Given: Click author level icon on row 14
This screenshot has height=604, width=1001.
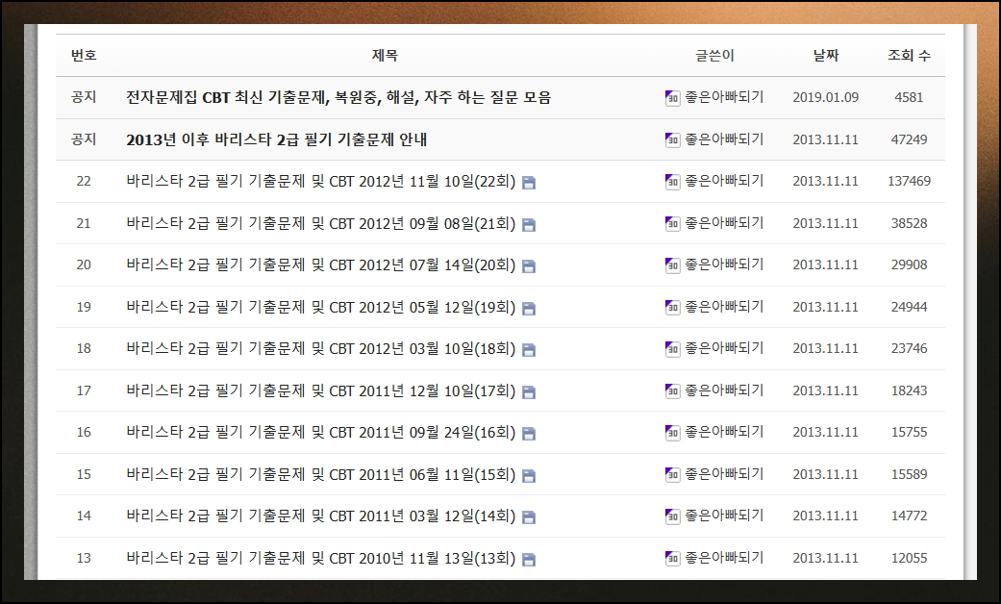Looking at the screenshot, I should click(x=672, y=516).
